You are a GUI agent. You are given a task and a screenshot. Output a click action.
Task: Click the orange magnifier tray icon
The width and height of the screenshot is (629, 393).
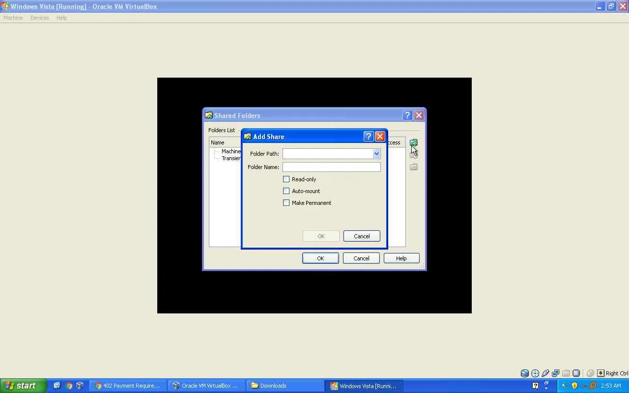(x=593, y=386)
